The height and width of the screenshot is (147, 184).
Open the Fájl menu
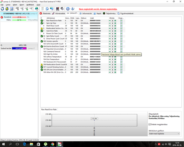click(x=2, y=5)
